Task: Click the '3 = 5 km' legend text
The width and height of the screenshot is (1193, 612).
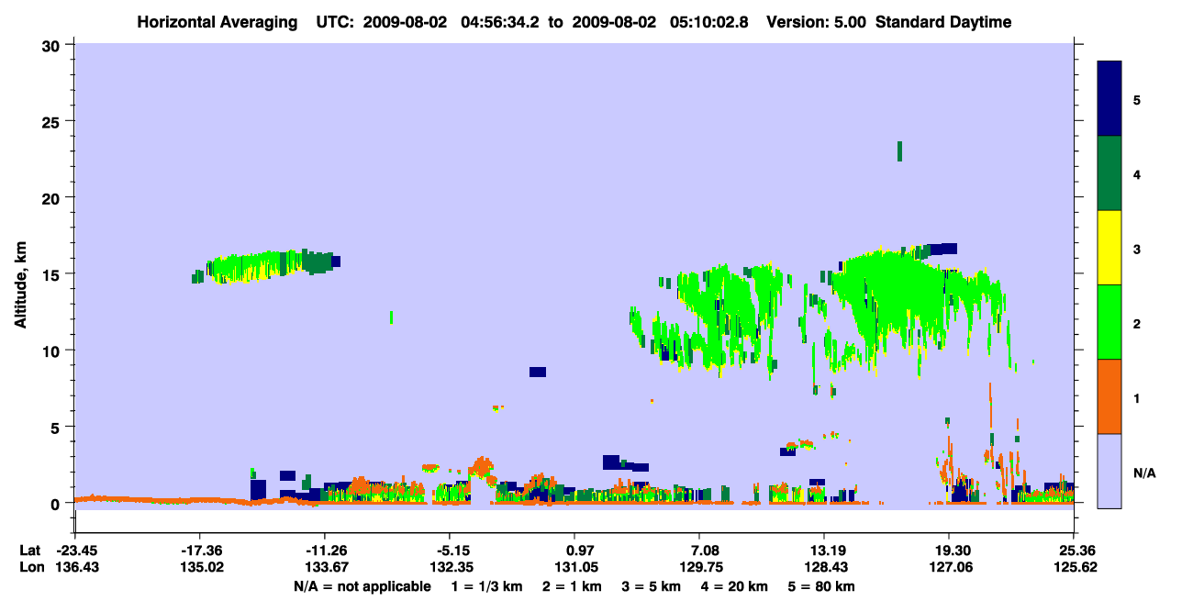Action: [652, 586]
